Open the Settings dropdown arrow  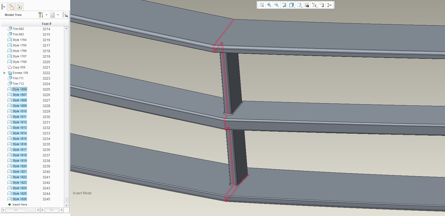click(x=46, y=15)
